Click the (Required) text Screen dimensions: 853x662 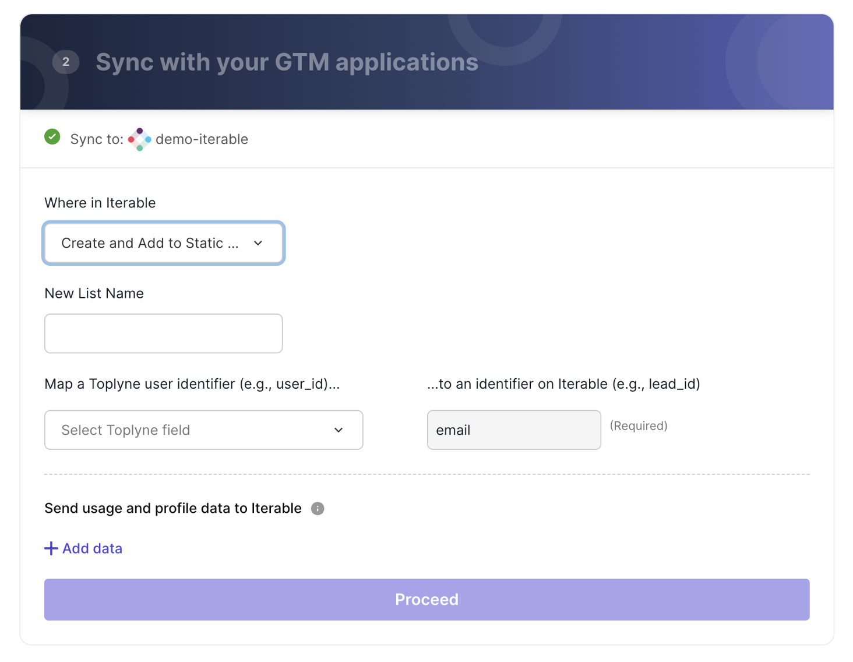coord(639,426)
